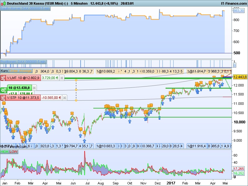Screen dimensions: 248x186
Task: Cancel the V:LMT 10 @12.802,9 limit order
Action: [x=62, y=78]
